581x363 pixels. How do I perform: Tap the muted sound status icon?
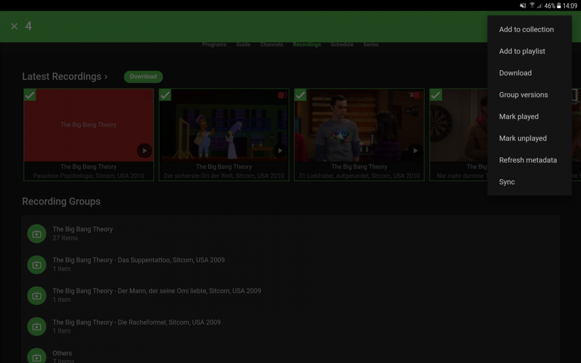click(x=523, y=6)
